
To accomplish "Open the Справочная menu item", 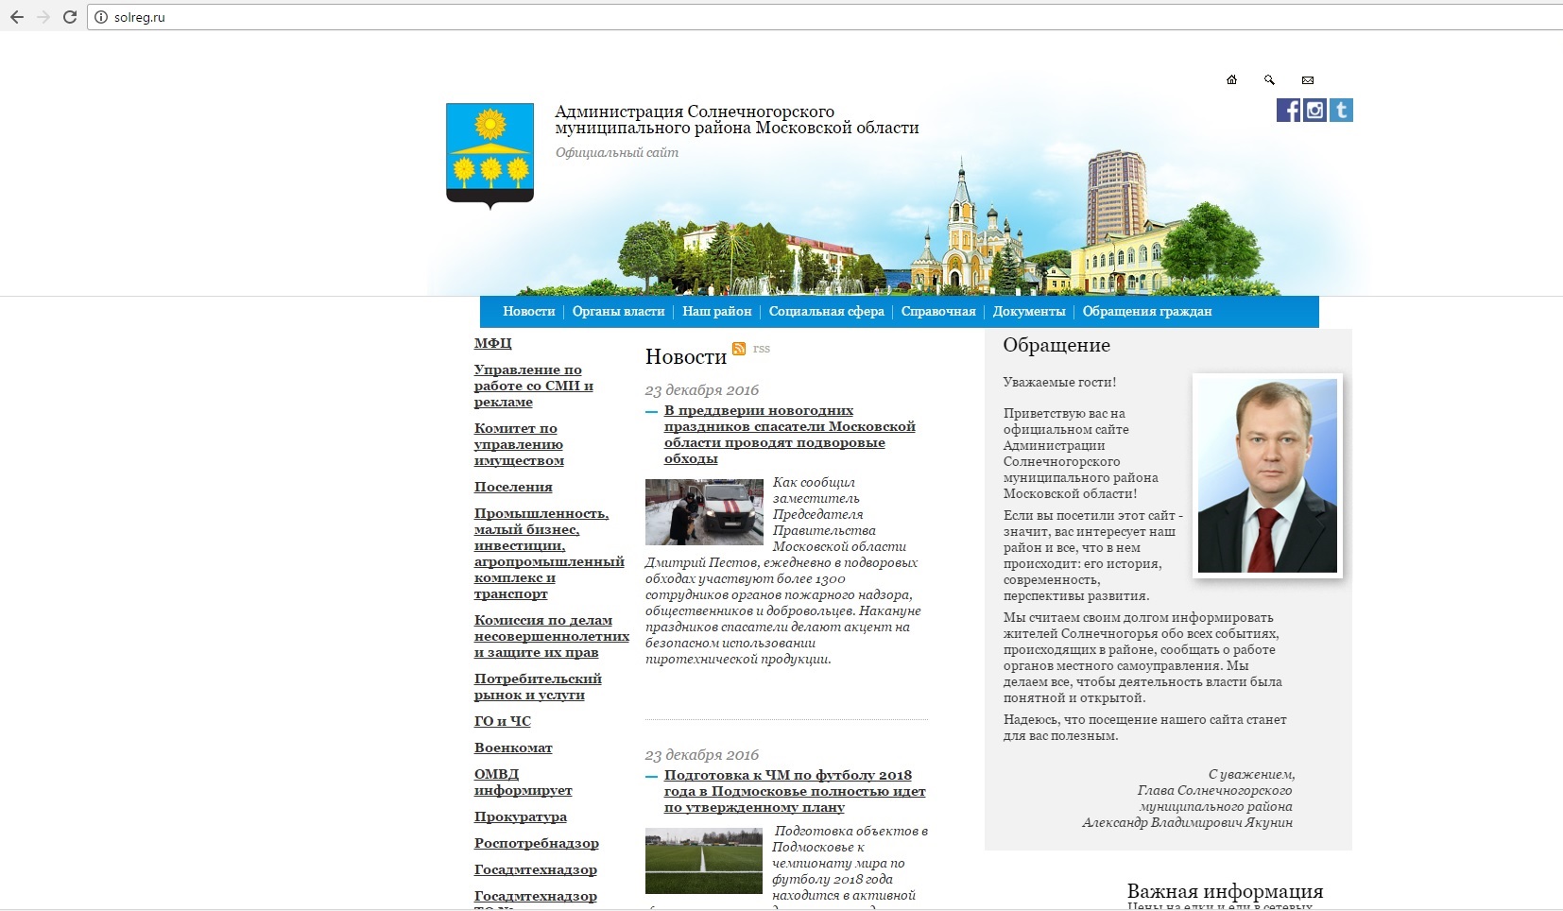I will (x=937, y=311).
